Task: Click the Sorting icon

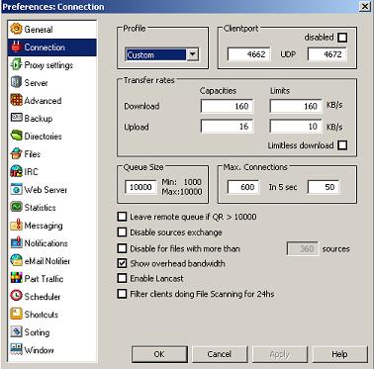Action: click(x=16, y=331)
